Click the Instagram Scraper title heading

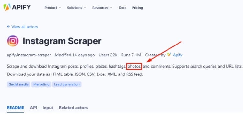pyautogui.click(x=62, y=41)
